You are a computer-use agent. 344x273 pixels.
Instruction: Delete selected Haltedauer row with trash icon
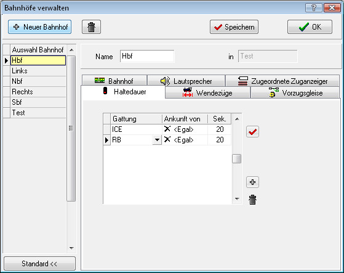(x=252, y=200)
